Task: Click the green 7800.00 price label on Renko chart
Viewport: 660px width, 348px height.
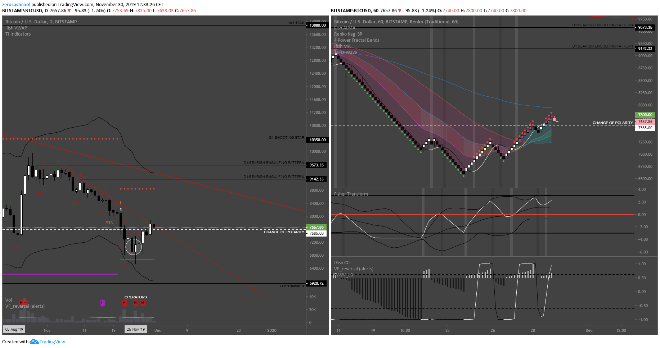Action: pos(645,115)
